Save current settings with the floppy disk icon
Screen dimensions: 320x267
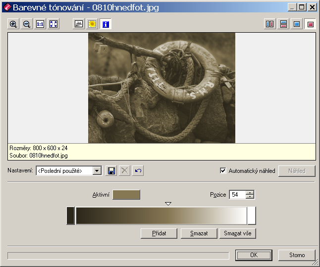pos(111,171)
